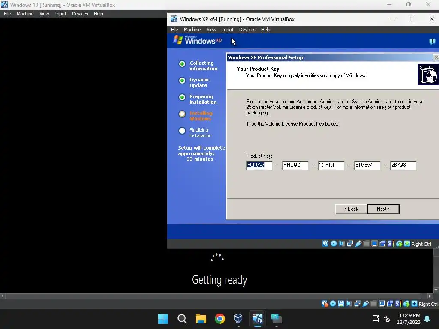Click first product key field containing FCKGW

259,165
